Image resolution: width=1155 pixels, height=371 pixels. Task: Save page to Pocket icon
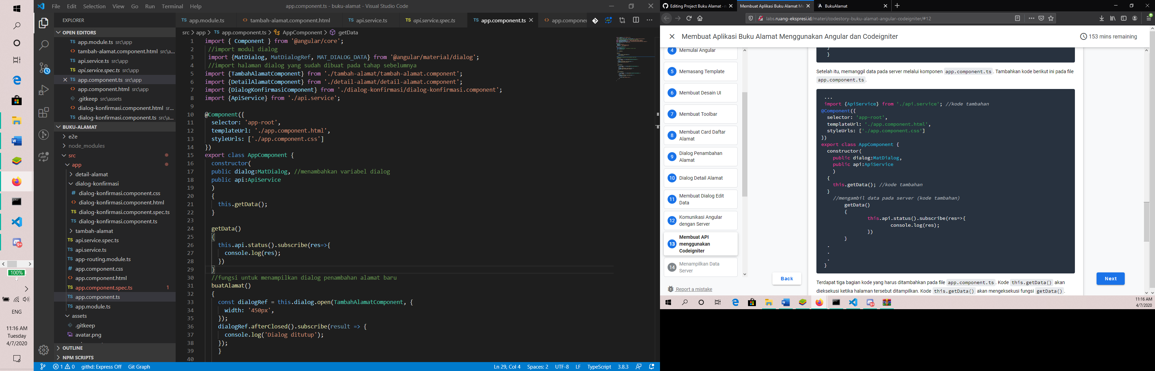(x=1041, y=18)
